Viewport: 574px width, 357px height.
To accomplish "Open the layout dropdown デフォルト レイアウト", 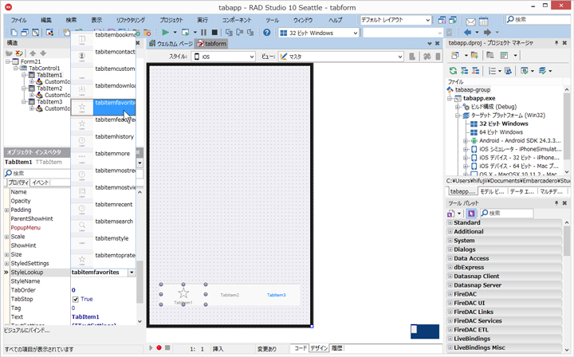I will (395, 20).
